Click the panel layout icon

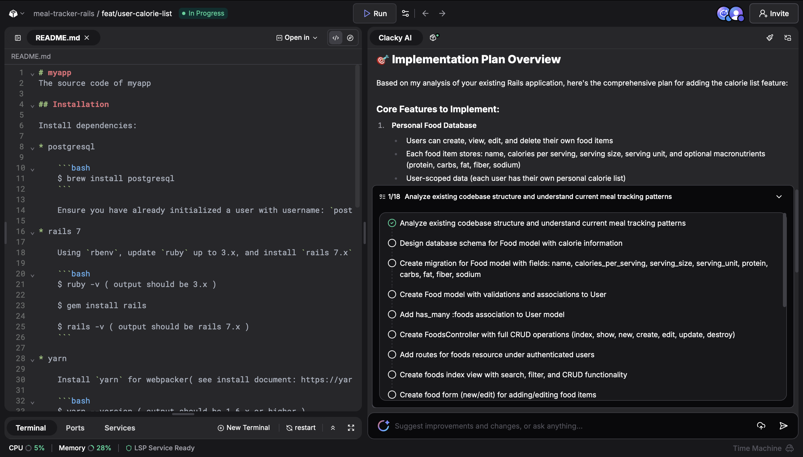tap(788, 38)
